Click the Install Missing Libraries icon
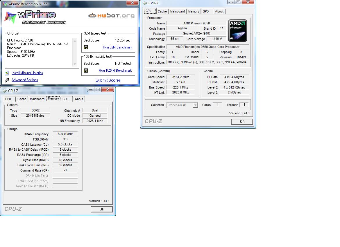340x247 pixels. tap(7, 73)
